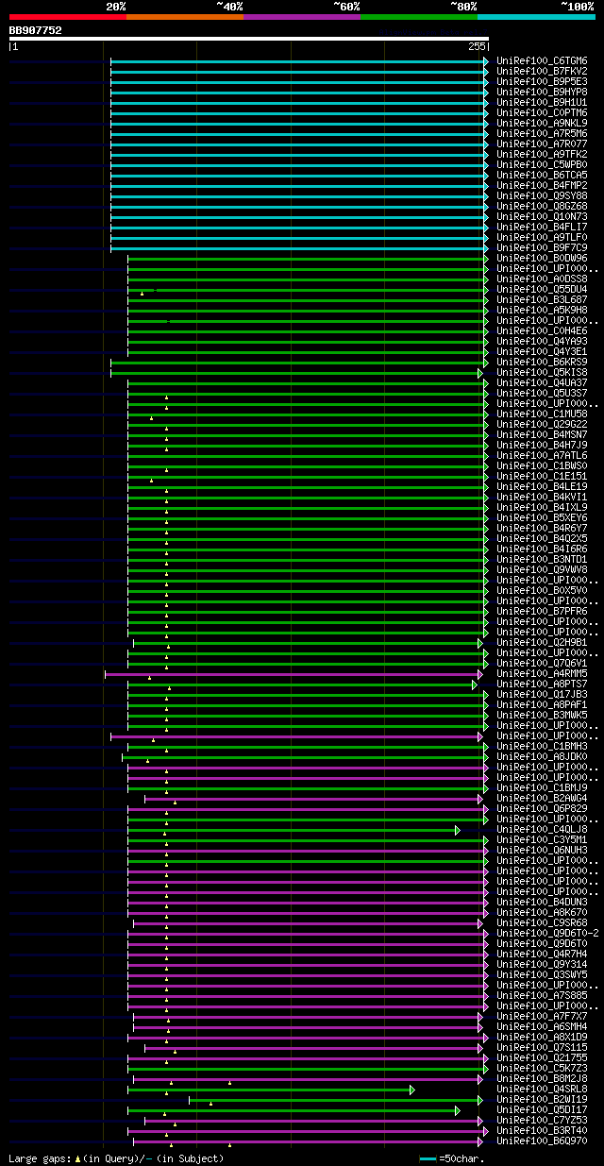Open hit UniRef100_B7FKV2
604x1166 pixels.
[542, 71]
